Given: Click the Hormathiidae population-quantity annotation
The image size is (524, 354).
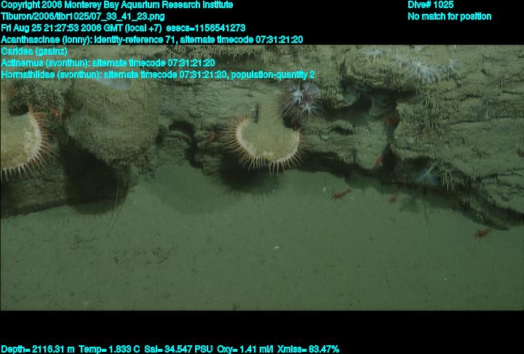Looking at the screenshot, I should [x=158, y=74].
